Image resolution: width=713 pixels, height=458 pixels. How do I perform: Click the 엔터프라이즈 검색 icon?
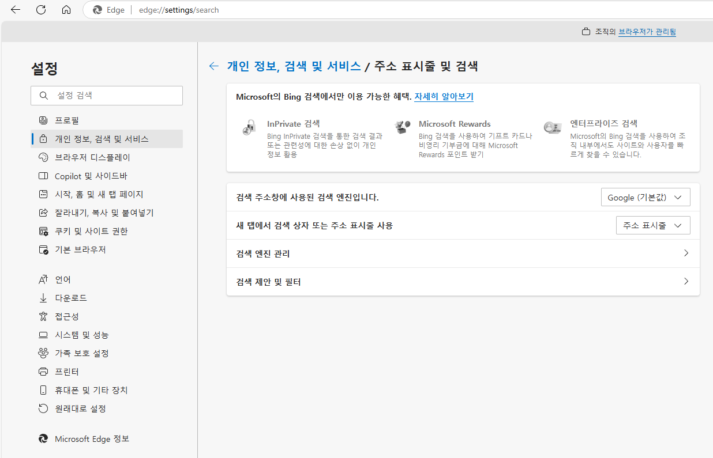(552, 127)
